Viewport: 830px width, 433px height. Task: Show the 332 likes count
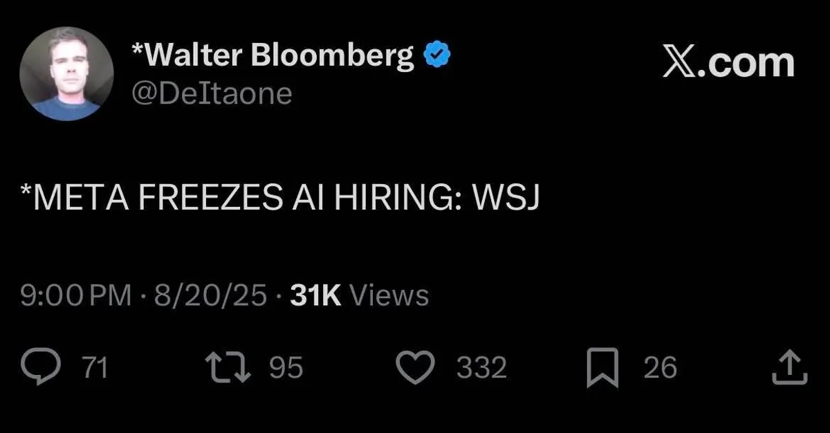[x=481, y=367]
